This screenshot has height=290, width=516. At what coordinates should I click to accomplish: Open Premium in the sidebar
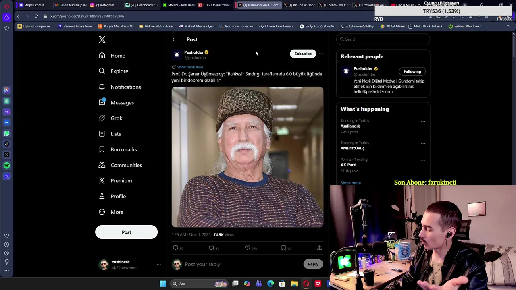point(116,181)
